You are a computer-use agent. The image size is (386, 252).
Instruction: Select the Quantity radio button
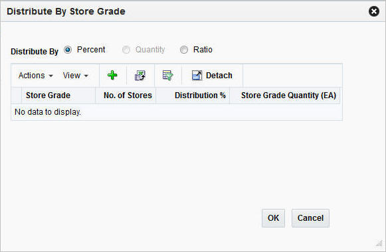point(126,50)
